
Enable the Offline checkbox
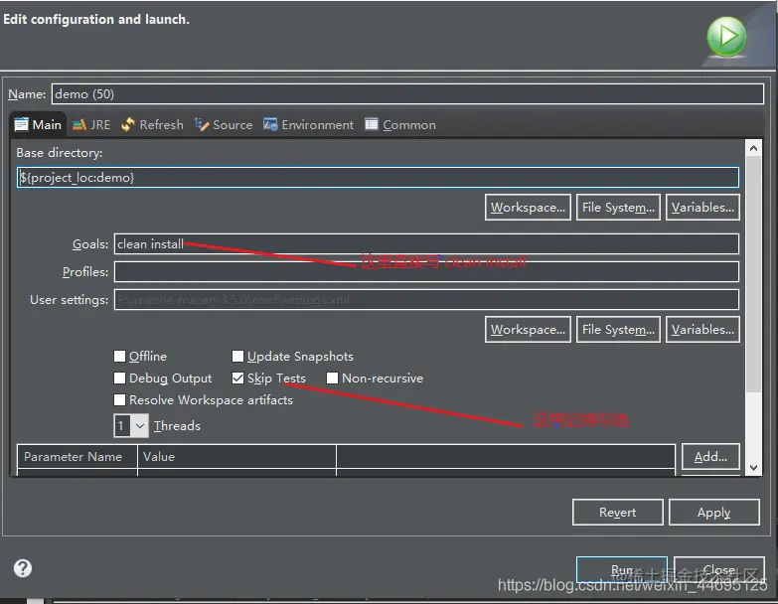click(119, 356)
